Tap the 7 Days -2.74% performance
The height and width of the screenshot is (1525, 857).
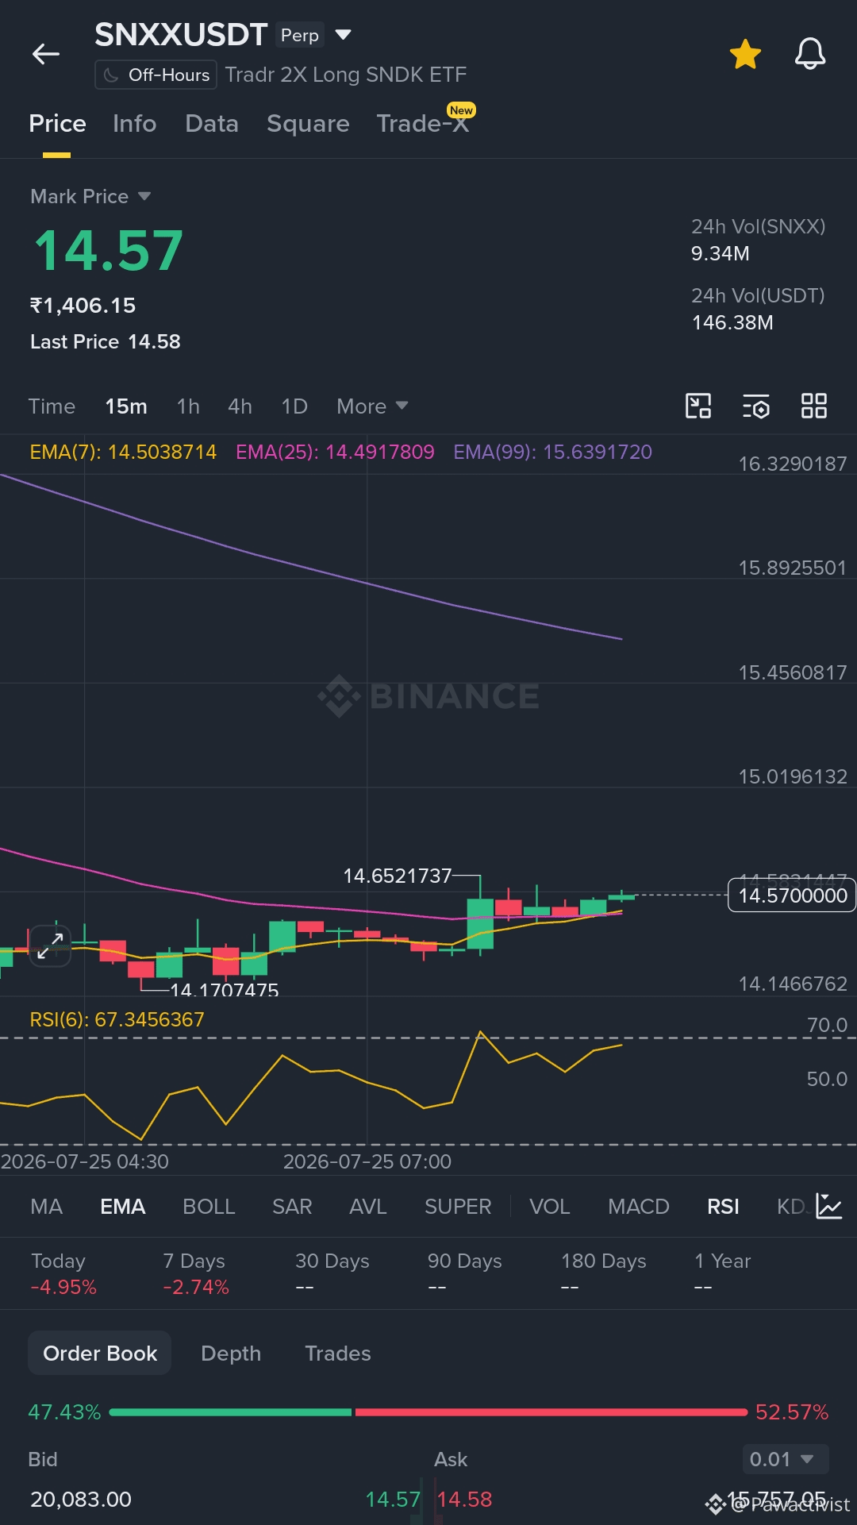(x=196, y=1273)
